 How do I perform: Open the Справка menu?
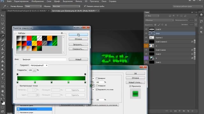[113, 1]
